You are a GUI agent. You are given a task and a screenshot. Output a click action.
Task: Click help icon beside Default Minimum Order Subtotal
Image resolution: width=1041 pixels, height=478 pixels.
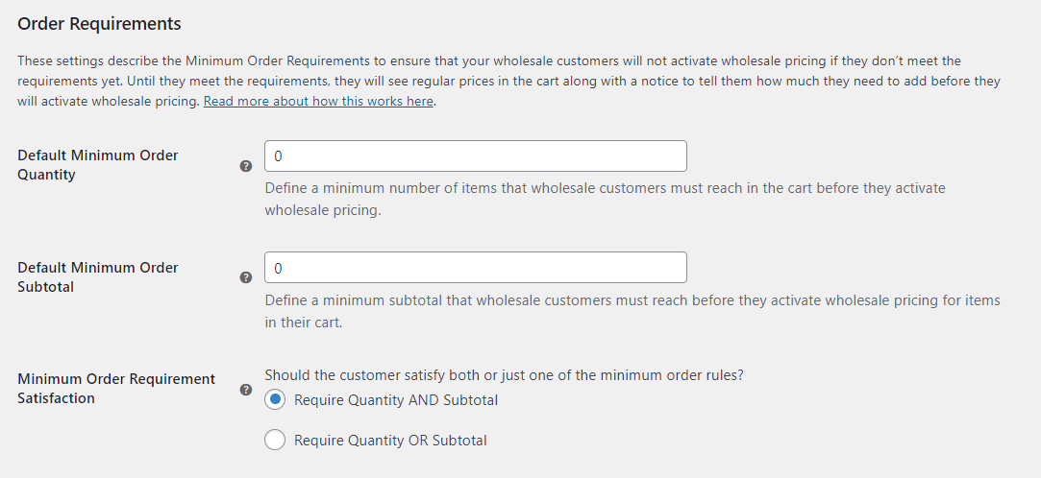[x=245, y=277]
